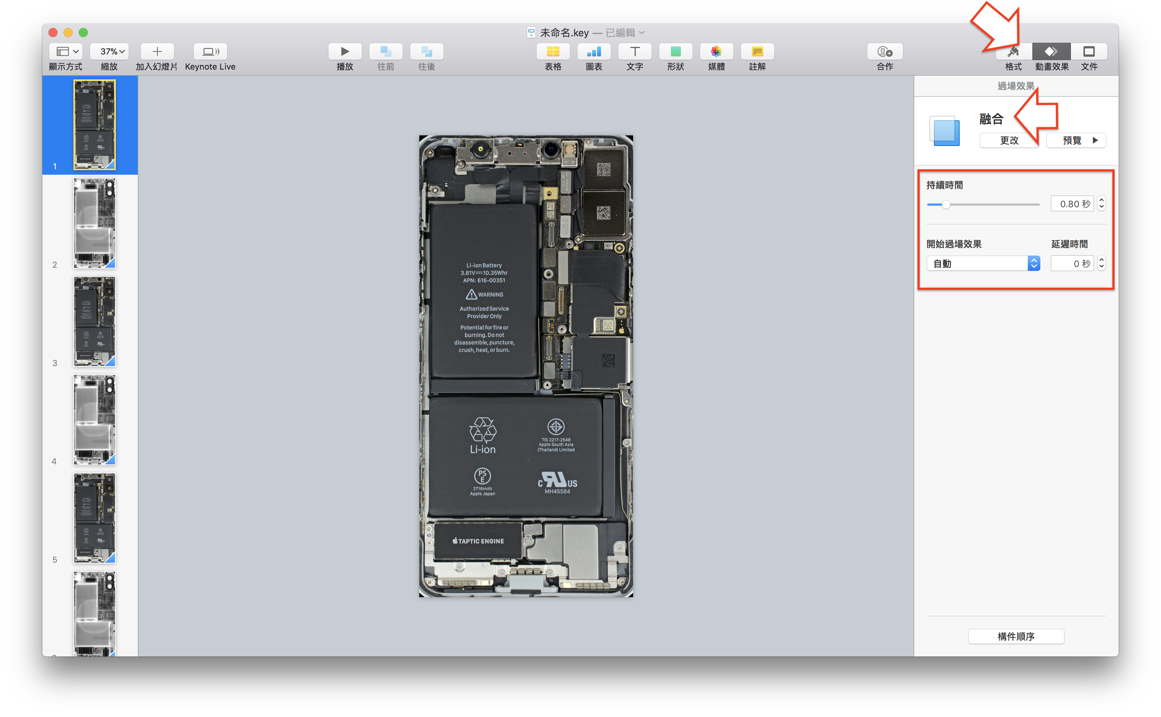Click the 持續時間 duration slider
The width and height of the screenshot is (1161, 717).
983,204
